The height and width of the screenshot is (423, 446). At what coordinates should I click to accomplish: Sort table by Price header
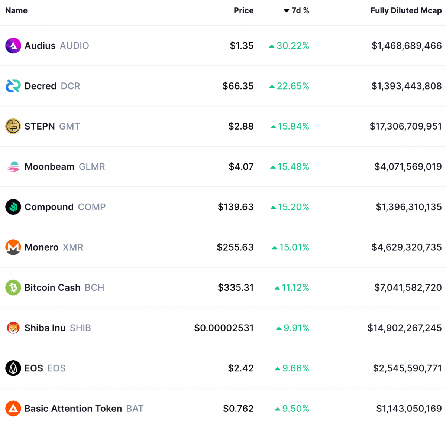(x=243, y=10)
